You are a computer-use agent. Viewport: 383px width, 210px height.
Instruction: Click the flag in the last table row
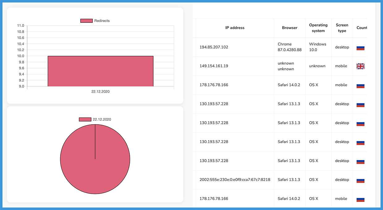click(x=360, y=199)
